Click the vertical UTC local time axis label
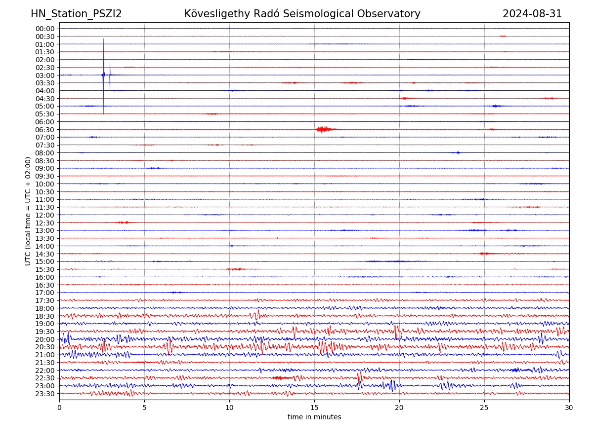 (28, 211)
